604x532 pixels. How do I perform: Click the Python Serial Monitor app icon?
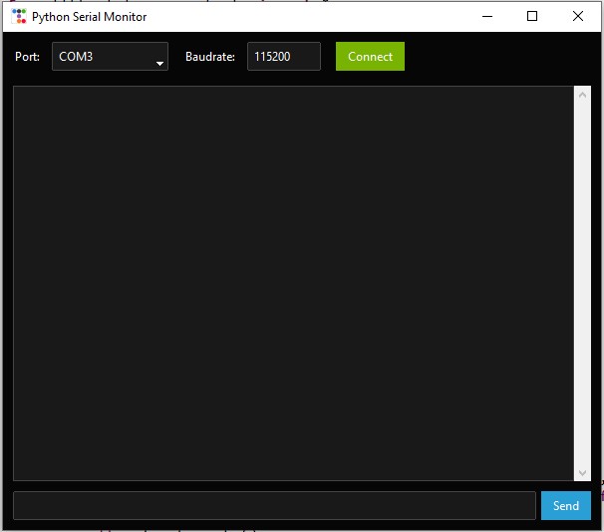18,16
